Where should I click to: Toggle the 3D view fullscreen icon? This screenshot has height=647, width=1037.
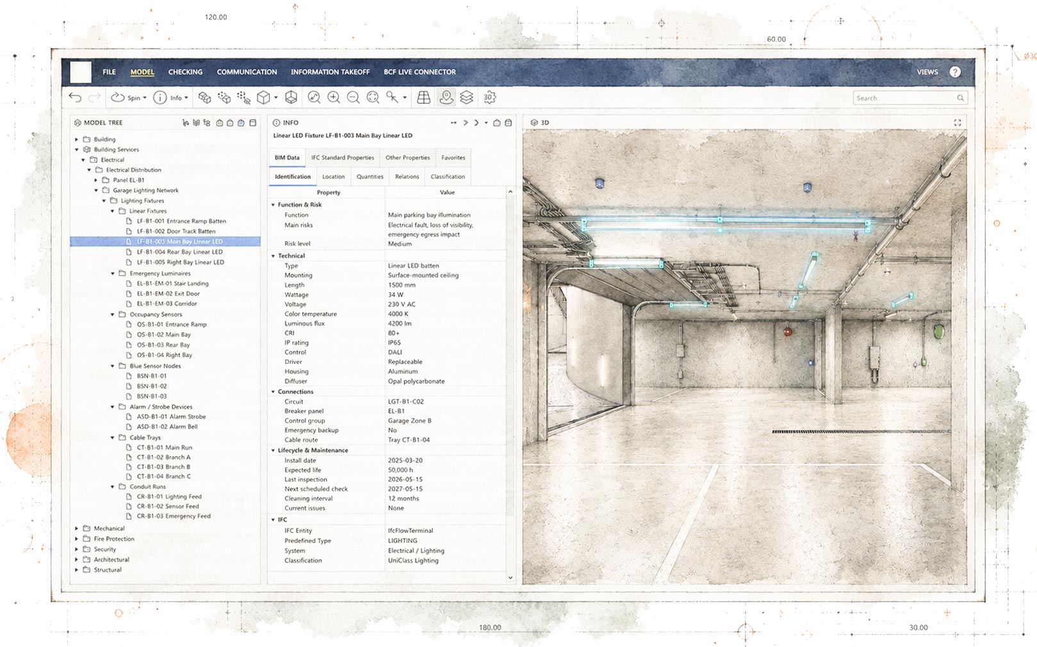point(958,122)
